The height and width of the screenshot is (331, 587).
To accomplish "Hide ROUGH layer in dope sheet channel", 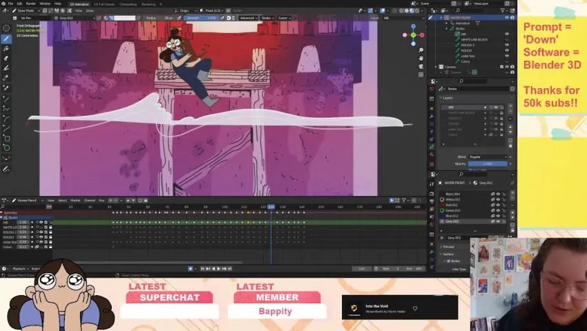I will [x=41, y=237].
